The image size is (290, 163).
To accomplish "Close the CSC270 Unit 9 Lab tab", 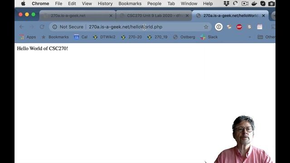I will pyautogui.click(x=187, y=16).
